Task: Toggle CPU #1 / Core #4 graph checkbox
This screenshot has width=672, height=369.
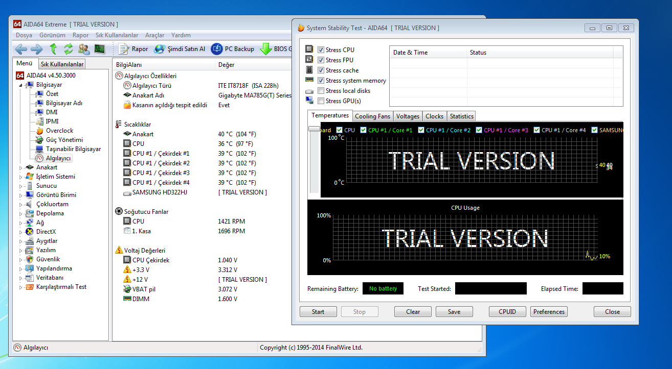Action: (x=537, y=130)
